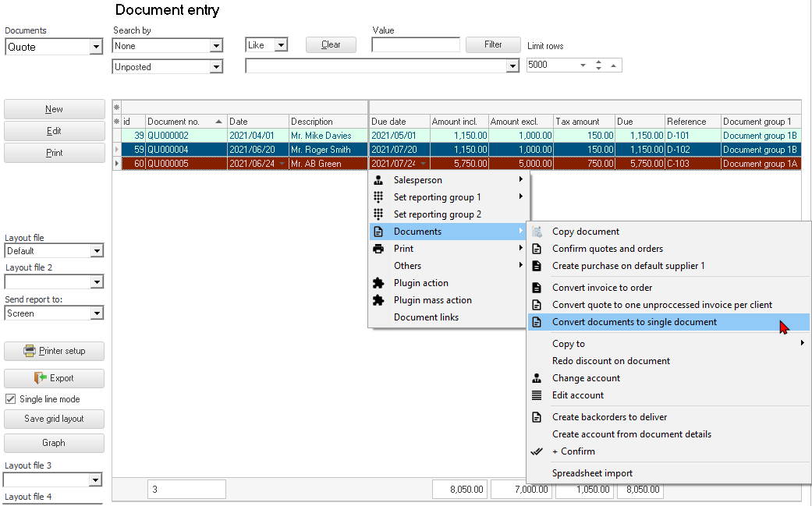Open the Like comparison operator dropdown
Image resolution: width=812 pixels, height=506 pixels.
[x=281, y=45]
